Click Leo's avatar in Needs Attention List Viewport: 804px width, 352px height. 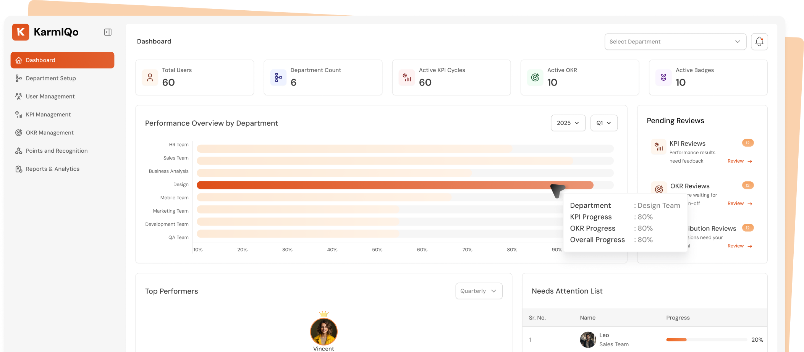coord(588,340)
